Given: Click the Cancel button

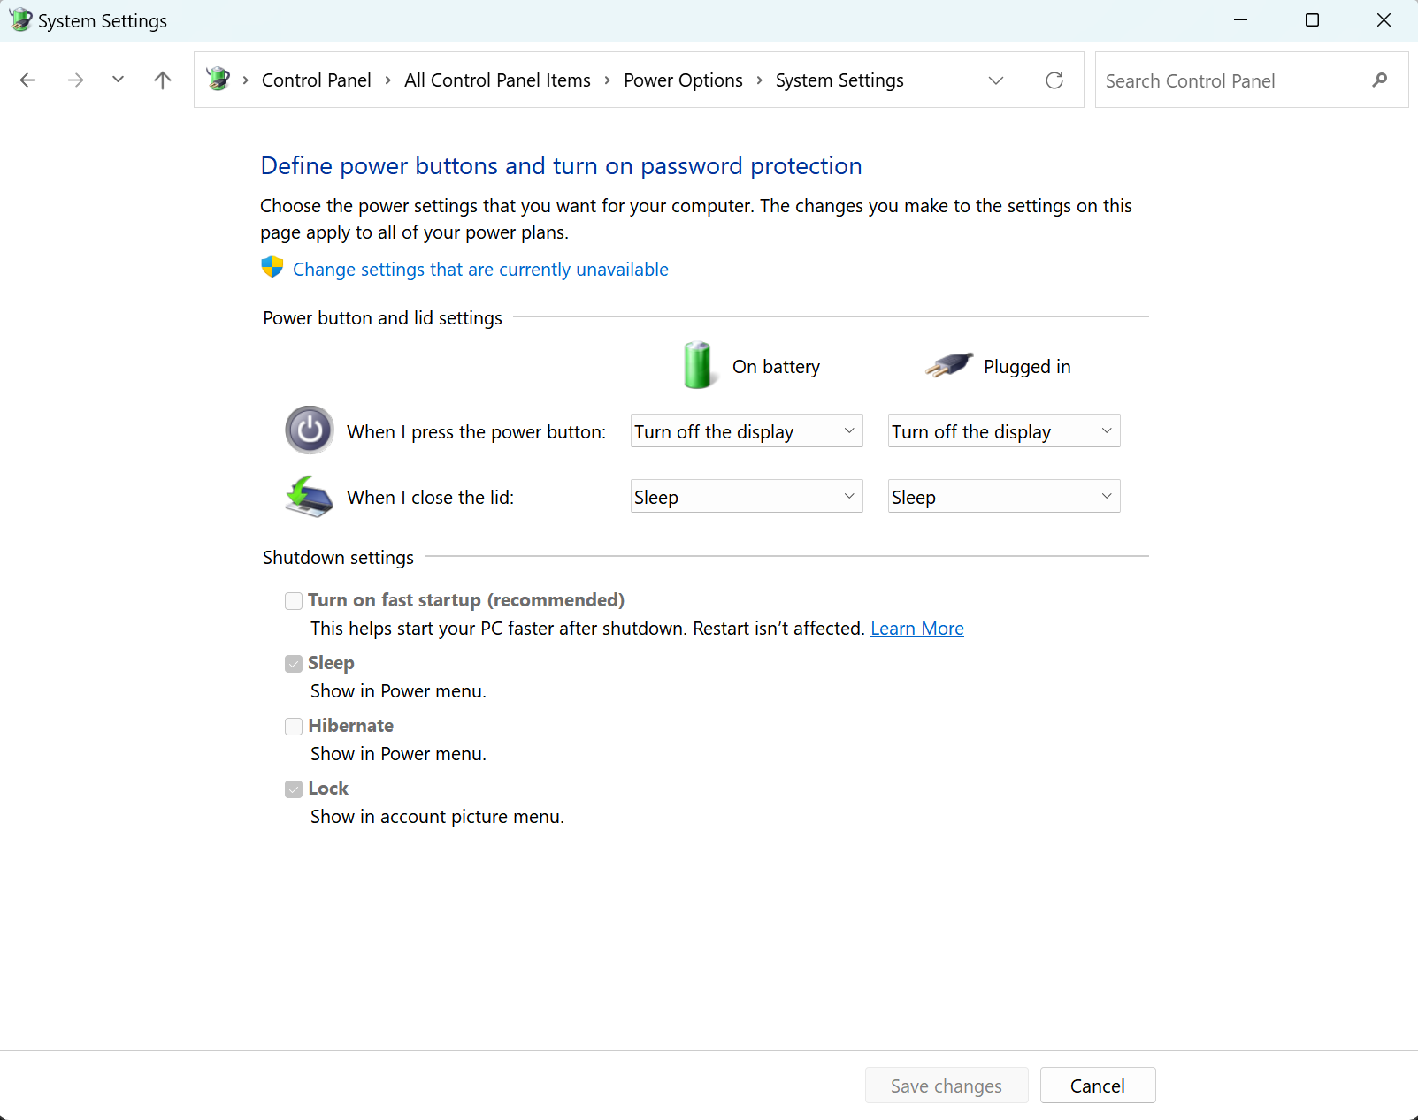Looking at the screenshot, I should tap(1098, 1086).
